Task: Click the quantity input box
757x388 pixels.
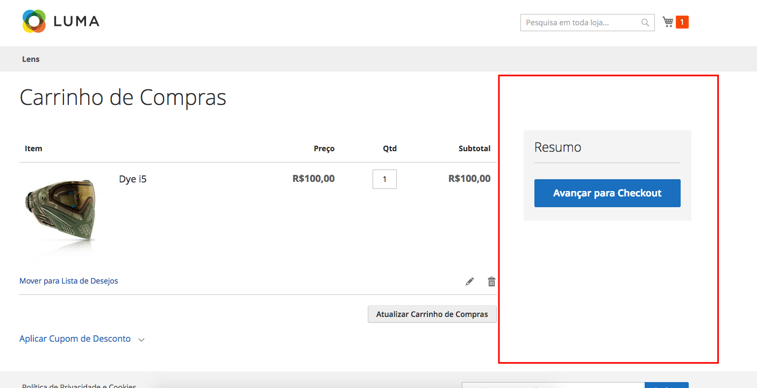Action: coord(384,179)
